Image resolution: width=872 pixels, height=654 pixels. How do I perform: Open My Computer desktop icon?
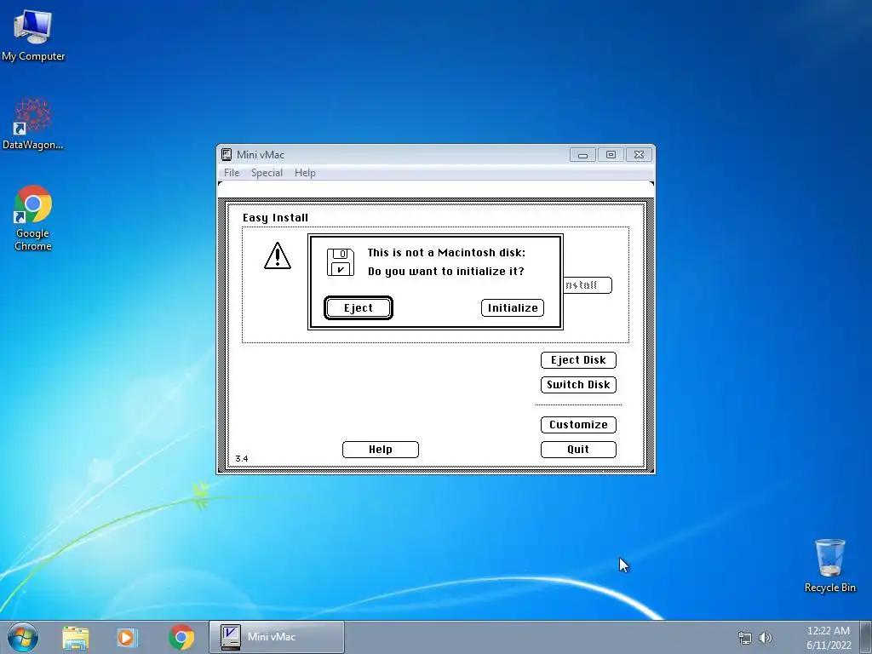(x=33, y=34)
